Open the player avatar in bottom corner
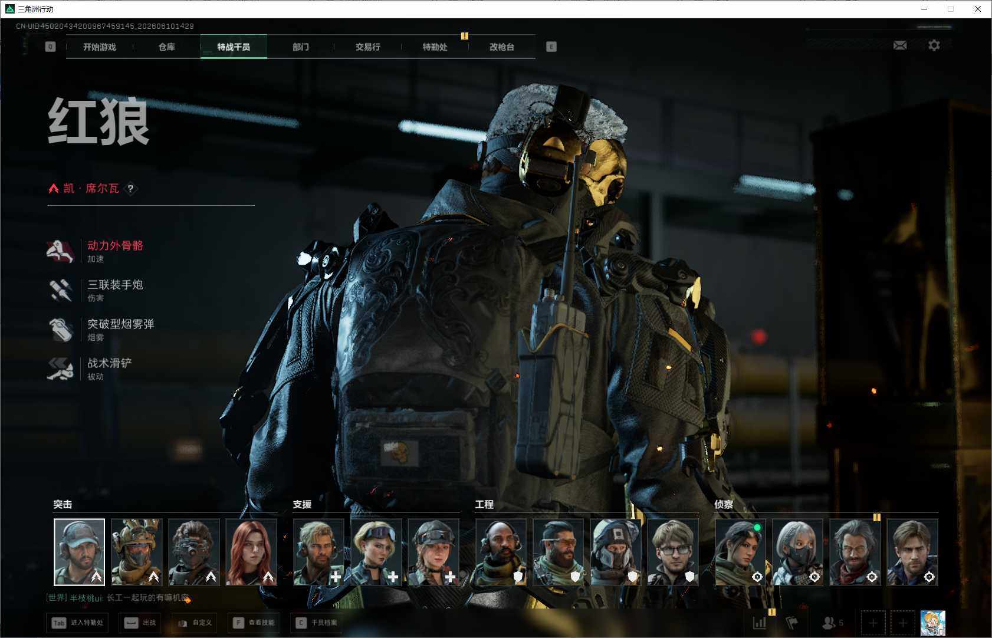Viewport: 992px width, 638px height. click(933, 623)
